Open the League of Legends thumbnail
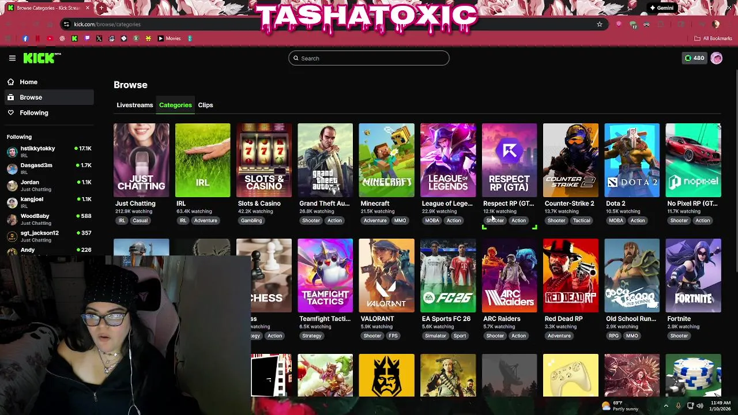The width and height of the screenshot is (738, 415). click(x=448, y=160)
